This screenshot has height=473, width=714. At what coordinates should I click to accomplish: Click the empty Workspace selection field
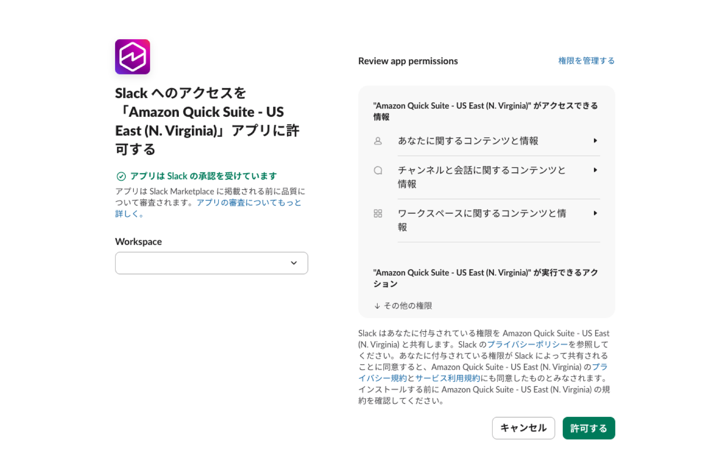212,263
